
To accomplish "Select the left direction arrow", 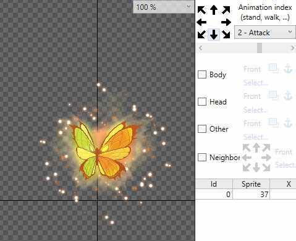I will 201,22.
